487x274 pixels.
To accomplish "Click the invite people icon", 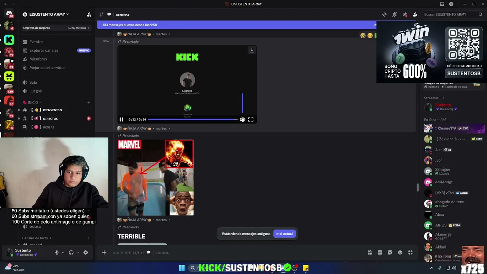I will 89,14.
